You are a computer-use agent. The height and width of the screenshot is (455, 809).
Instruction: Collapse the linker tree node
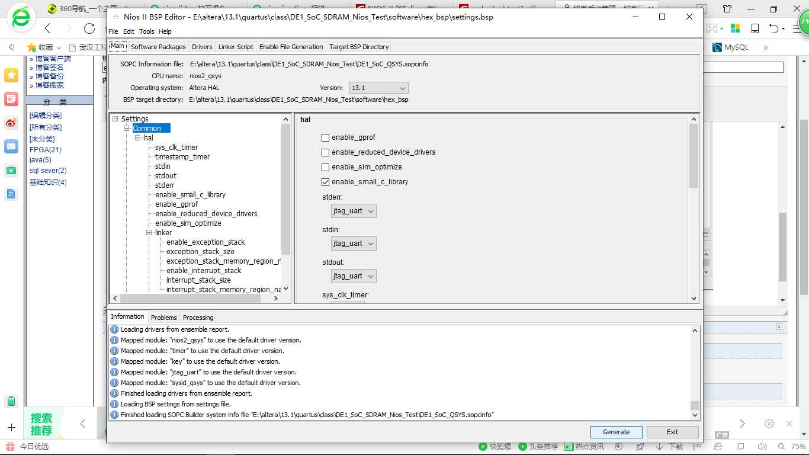click(x=149, y=233)
